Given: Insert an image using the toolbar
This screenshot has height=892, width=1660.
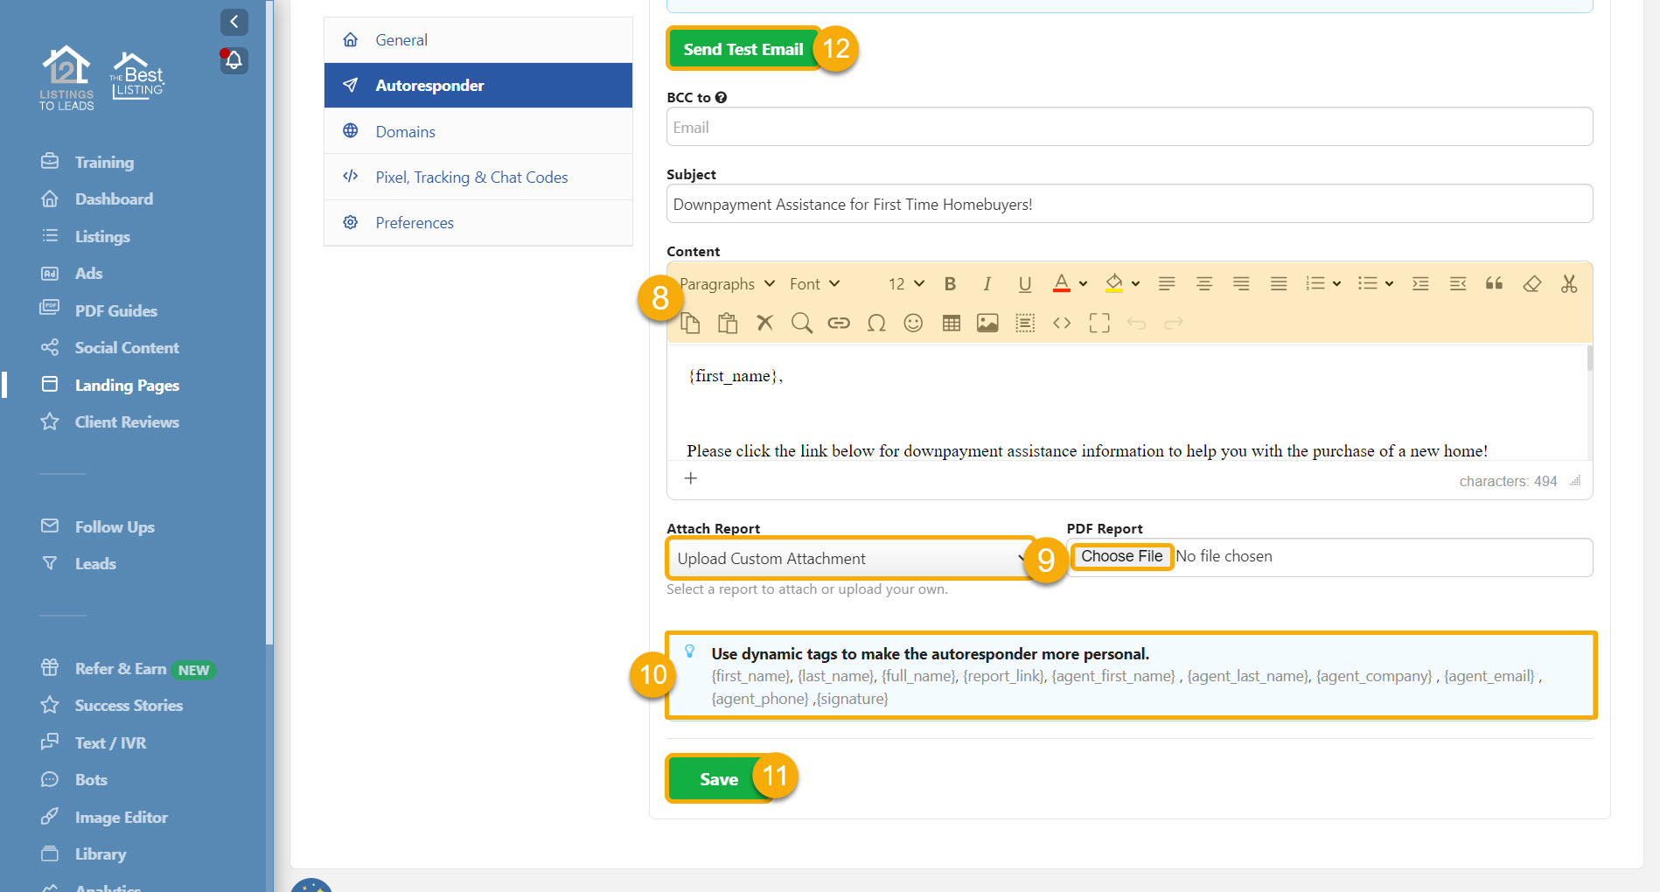Looking at the screenshot, I should 987,324.
